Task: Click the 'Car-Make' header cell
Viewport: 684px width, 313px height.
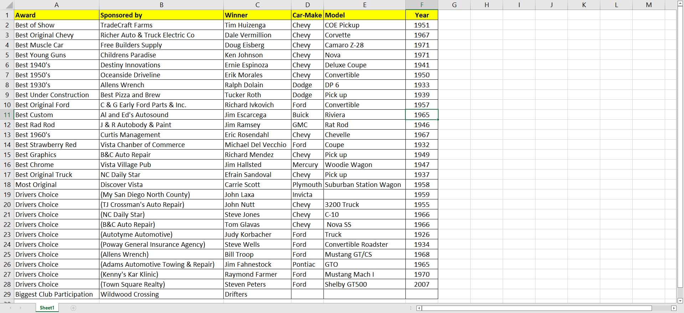Action: 307,15
